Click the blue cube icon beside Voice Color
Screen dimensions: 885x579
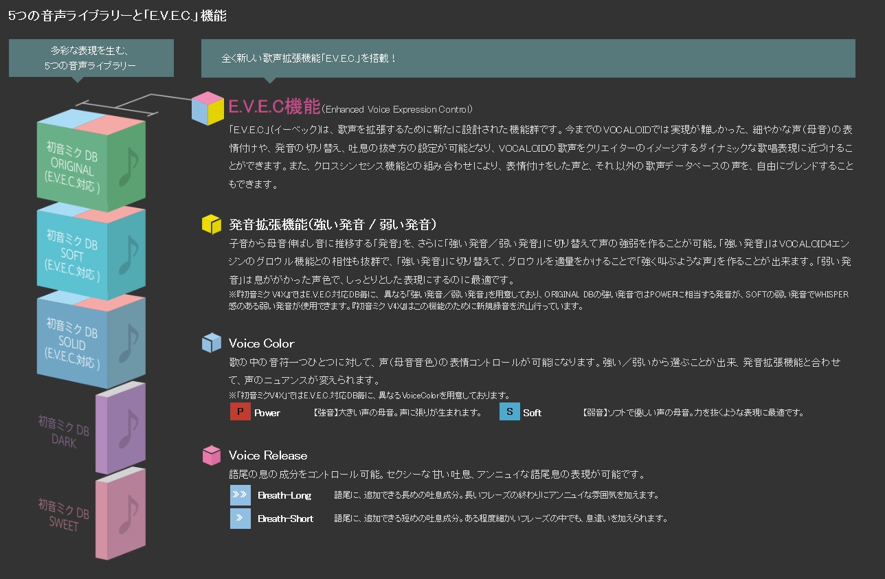(x=212, y=343)
